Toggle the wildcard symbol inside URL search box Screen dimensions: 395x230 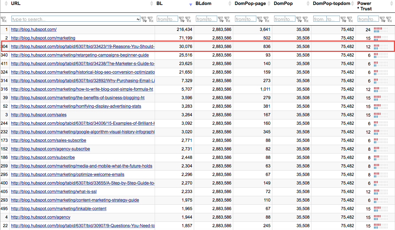pos(138,20)
